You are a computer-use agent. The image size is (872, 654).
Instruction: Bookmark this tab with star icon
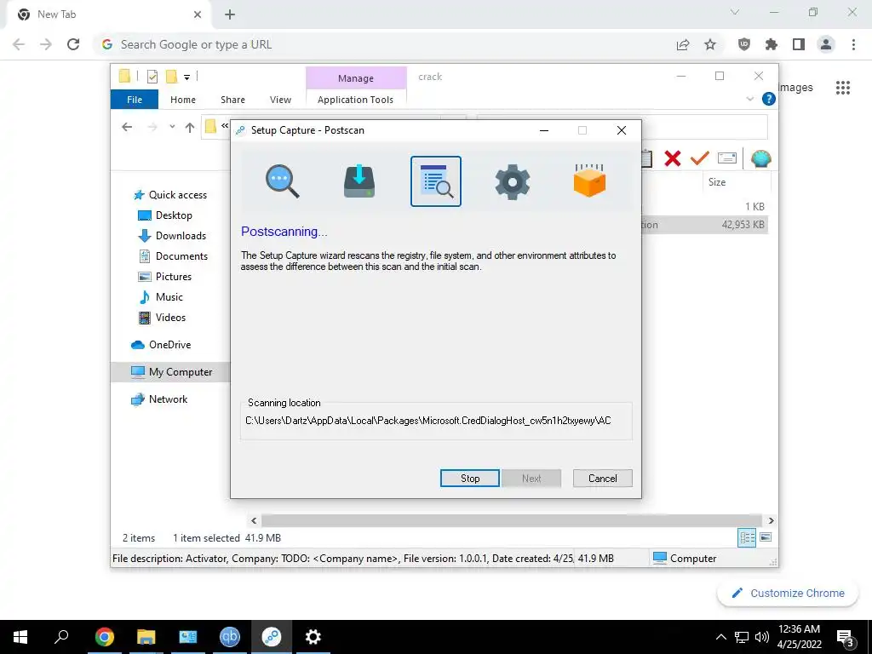(x=710, y=44)
